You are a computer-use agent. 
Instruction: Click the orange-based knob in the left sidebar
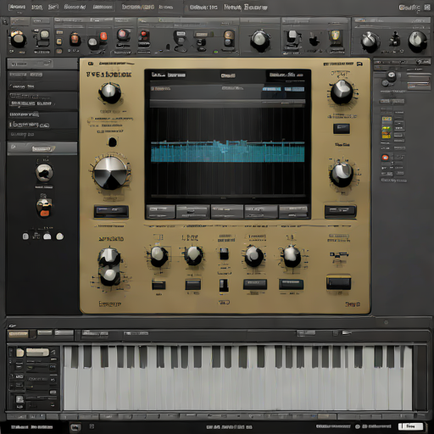click(44, 208)
